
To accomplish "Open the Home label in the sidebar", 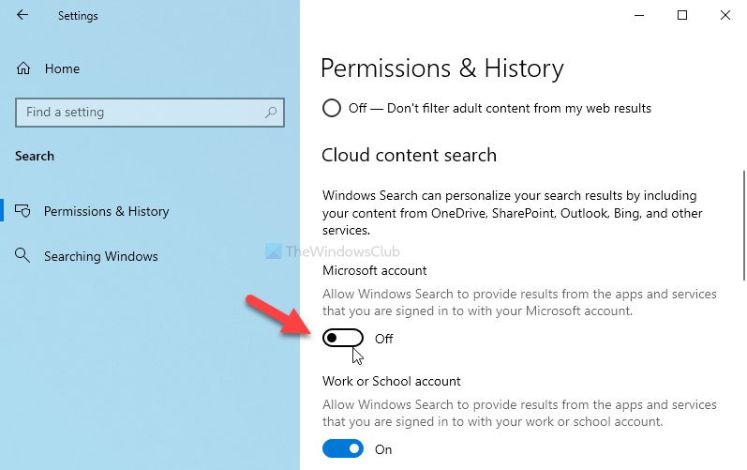I will point(62,68).
